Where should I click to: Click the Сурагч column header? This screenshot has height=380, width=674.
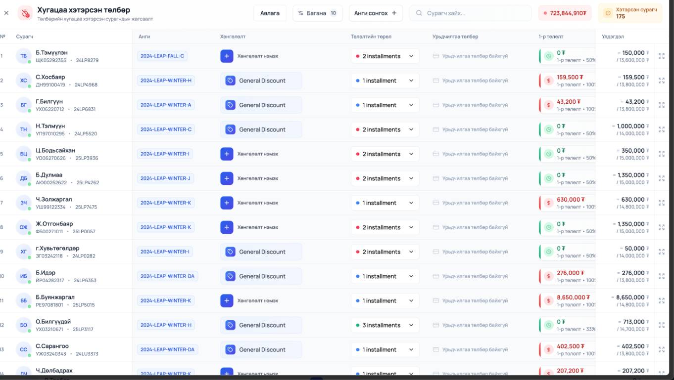pyautogui.click(x=25, y=37)
